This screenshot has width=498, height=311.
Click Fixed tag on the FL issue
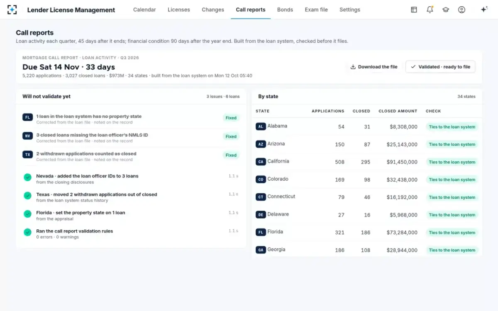click(231, 118)
